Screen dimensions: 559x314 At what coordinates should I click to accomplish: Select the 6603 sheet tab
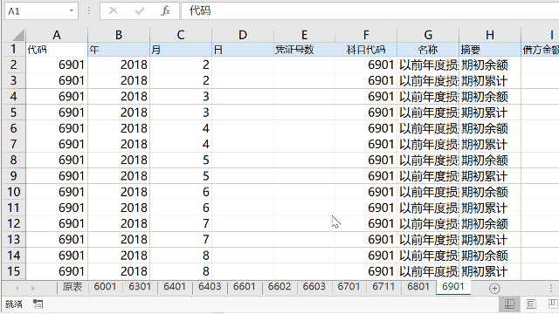(x=314, y=287)
